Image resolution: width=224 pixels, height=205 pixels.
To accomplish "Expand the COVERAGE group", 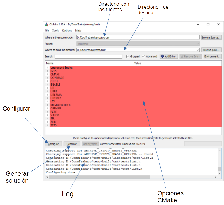I will [x=47, y=78].
